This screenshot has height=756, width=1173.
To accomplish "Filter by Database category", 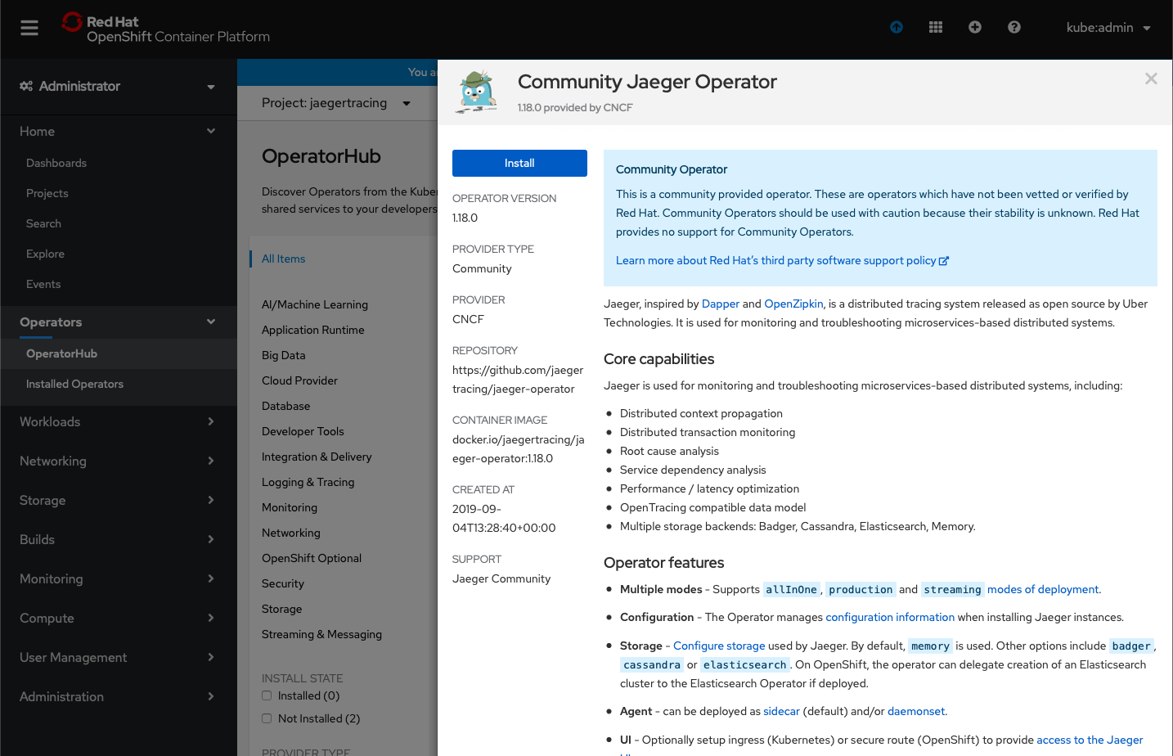I will coord(285,406).
